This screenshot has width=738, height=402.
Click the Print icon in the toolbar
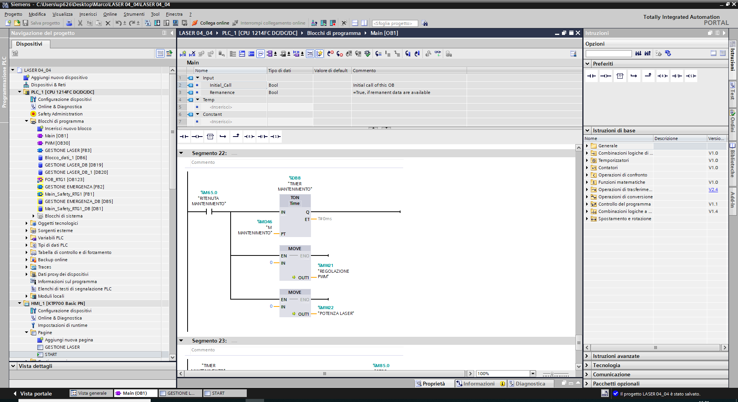[69, 23]
